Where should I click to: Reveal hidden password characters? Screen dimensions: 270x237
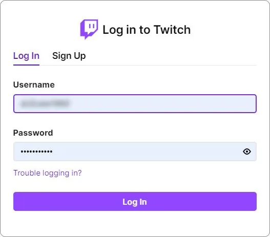point(247,152)
